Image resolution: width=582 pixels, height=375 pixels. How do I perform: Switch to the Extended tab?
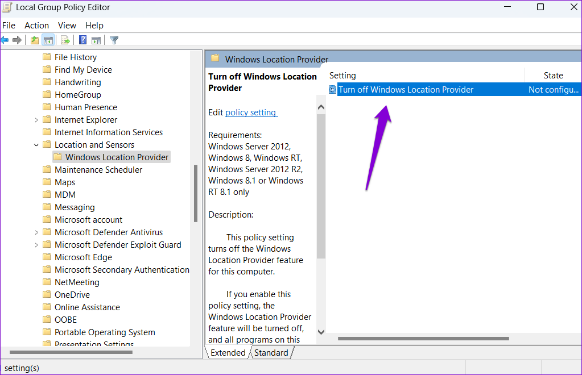pyautogui.click(x=228, y=353)
